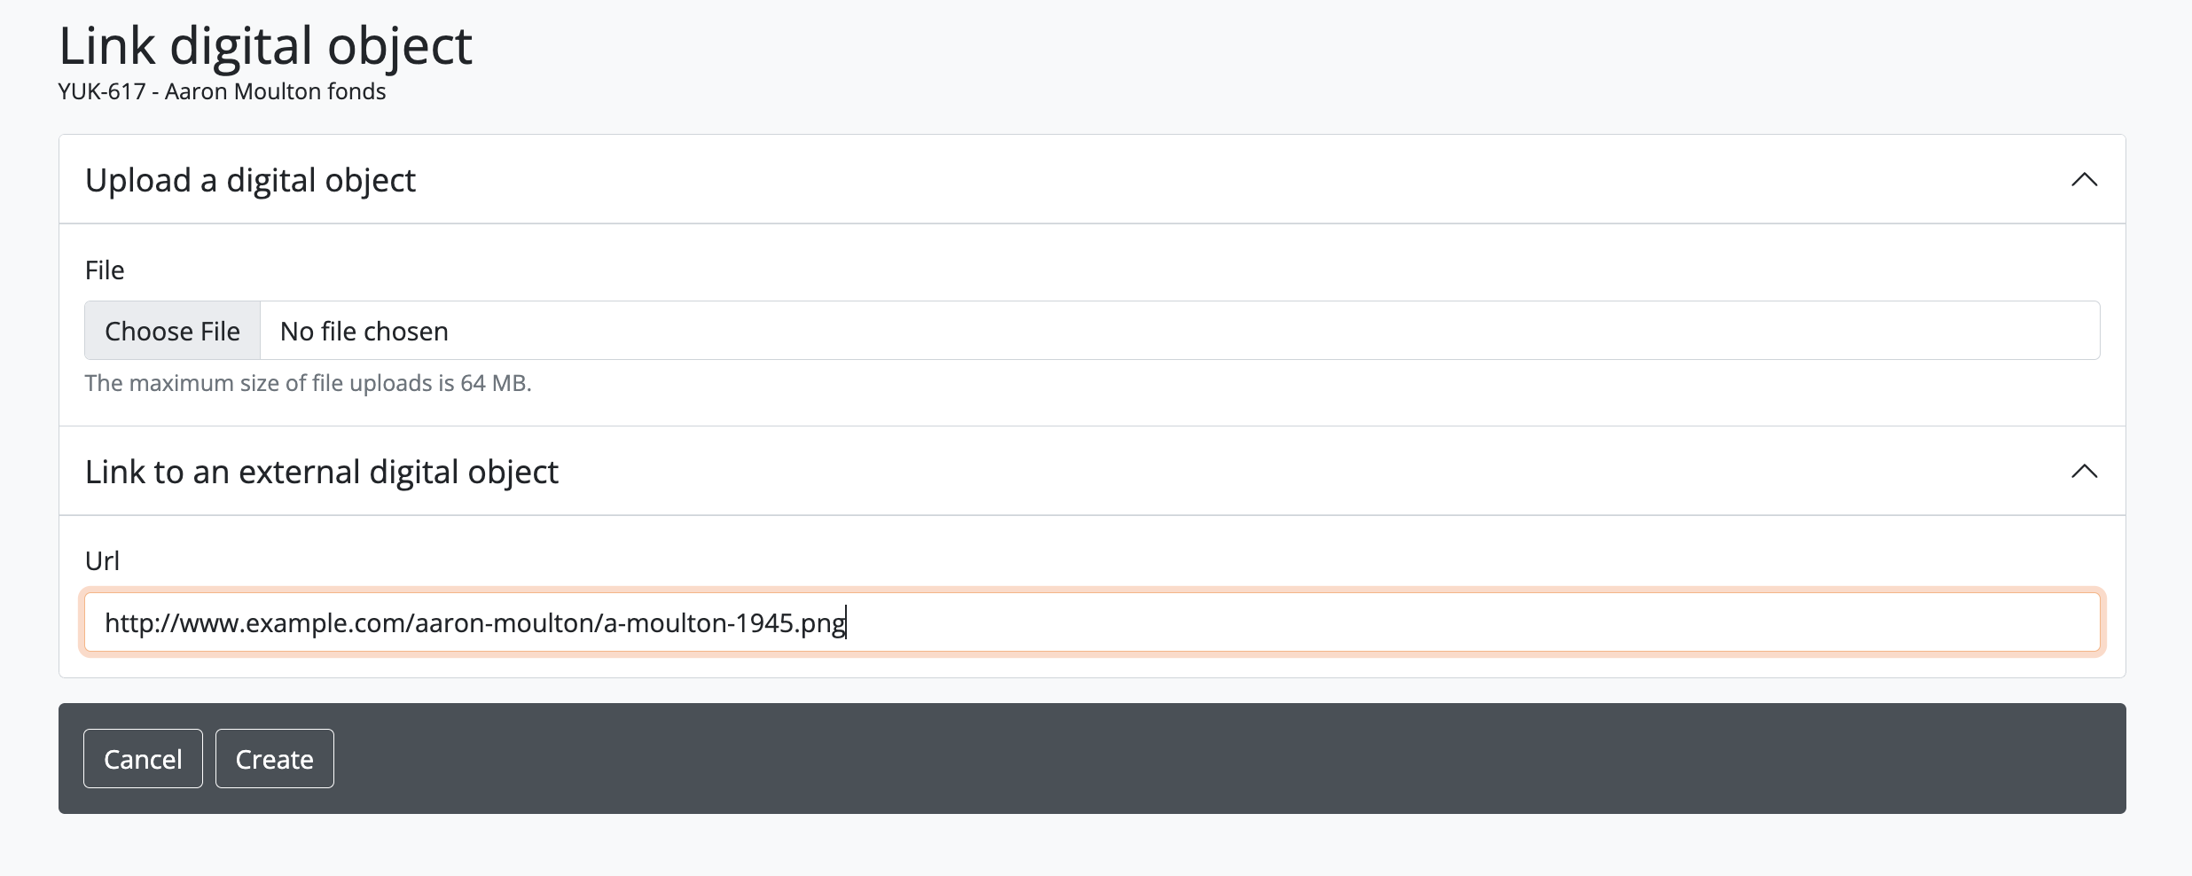
Task: Collapse the Upload a digital object chevron
Action: [x=2084, y=180]
